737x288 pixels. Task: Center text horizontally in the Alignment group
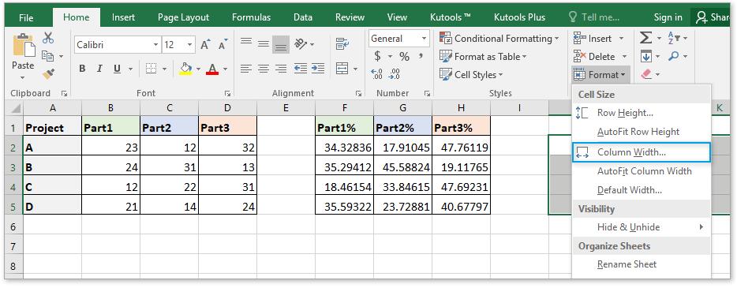tap(264, 69)
